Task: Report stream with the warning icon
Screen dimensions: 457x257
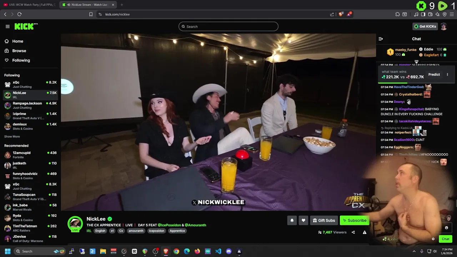Action: click(365, 232)
